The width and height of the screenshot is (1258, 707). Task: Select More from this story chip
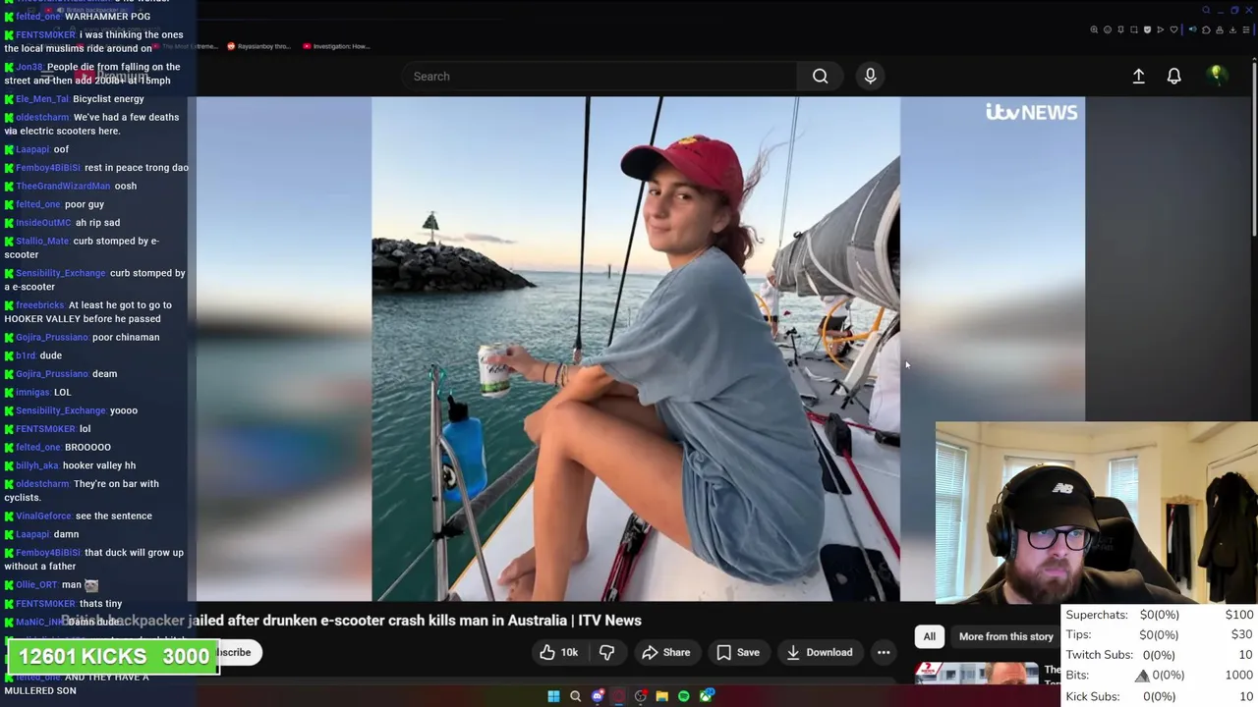click(1005, 636)
